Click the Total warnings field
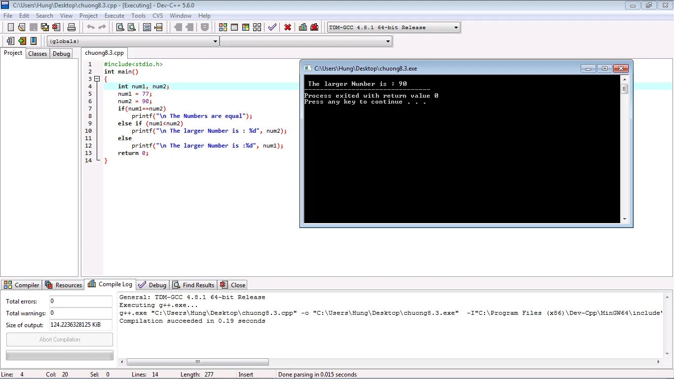Viewport: 674px width, 379px height. click(81, 313)
